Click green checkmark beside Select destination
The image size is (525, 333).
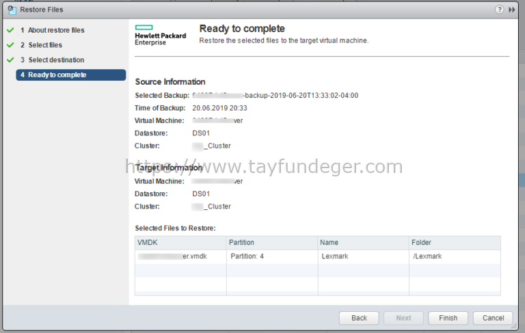click(x=10, y=60)
